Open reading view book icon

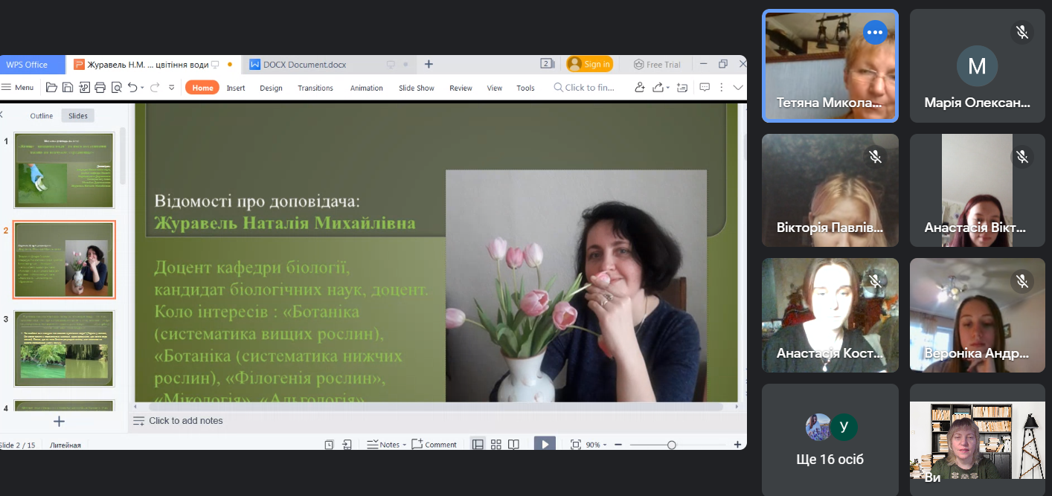(513, 444)
